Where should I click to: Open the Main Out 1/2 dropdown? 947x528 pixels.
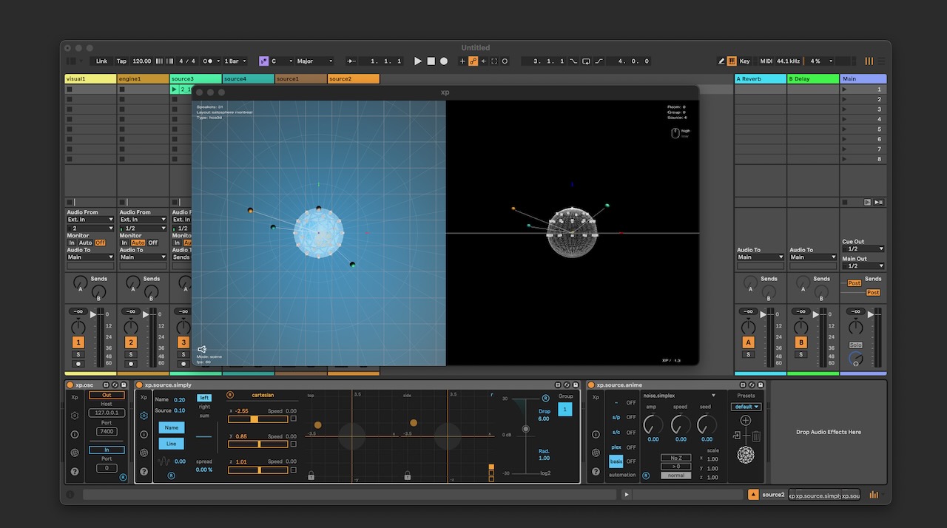tap(863, 266)
